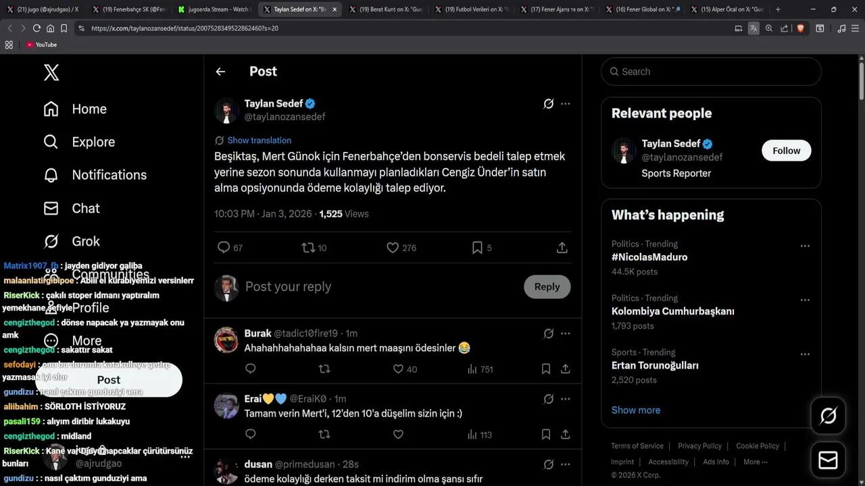Click the Reply button

(547, 287)
